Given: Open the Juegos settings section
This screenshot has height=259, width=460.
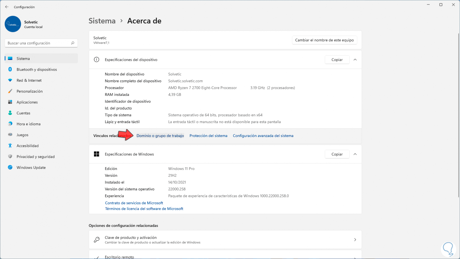Looking at the screenshot, I should (22, 135).
